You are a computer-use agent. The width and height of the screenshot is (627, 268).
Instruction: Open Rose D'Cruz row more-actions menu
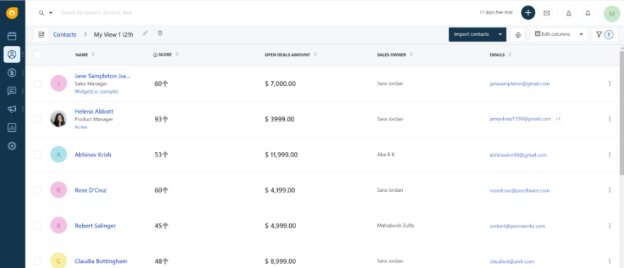(609, 190)
